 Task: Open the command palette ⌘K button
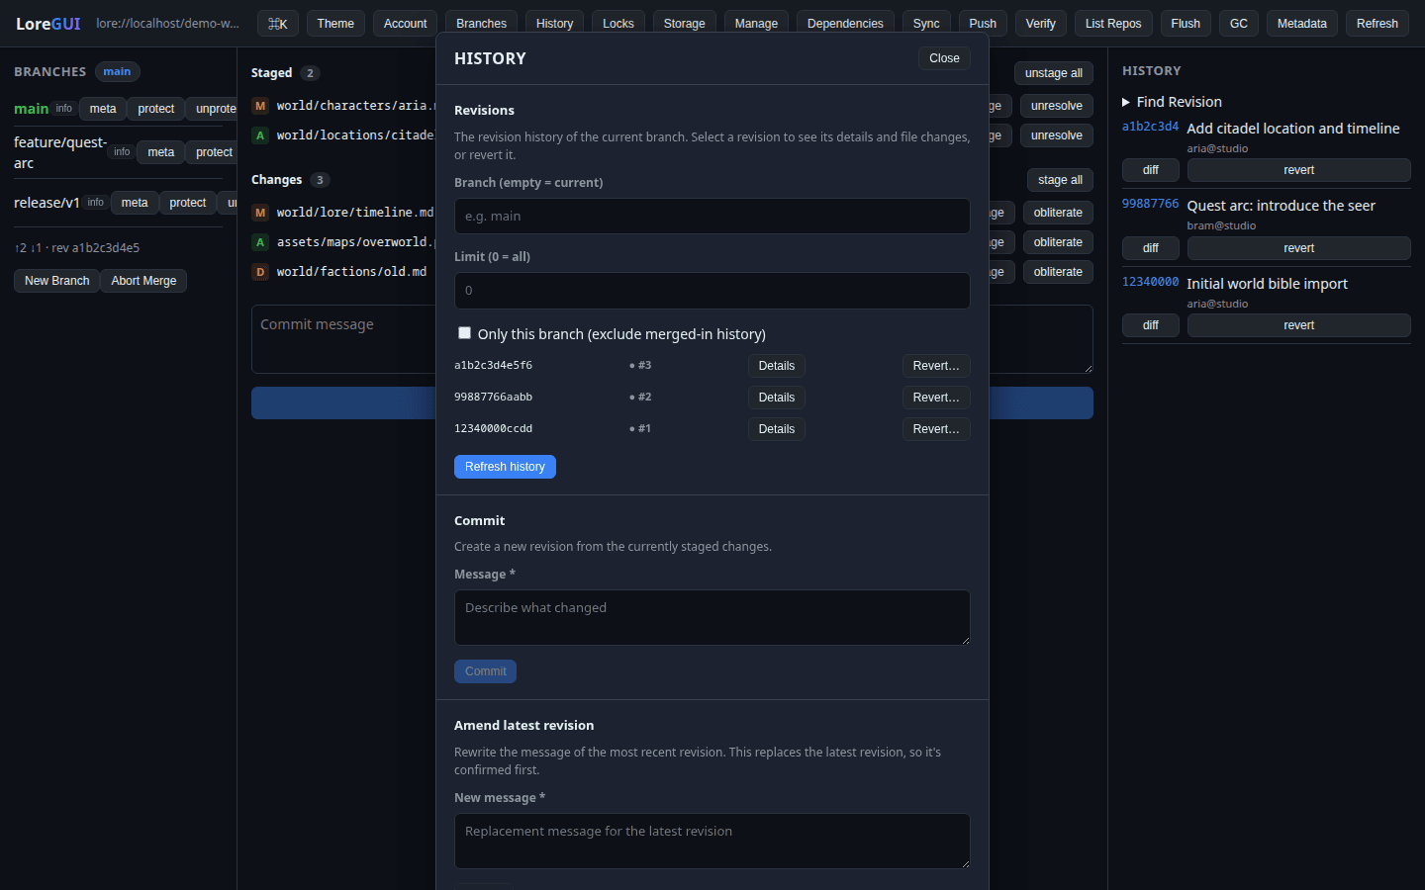(277, 24)
